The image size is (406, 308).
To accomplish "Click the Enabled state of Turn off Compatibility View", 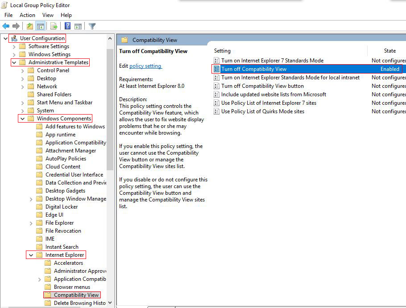I will (389, 69).
